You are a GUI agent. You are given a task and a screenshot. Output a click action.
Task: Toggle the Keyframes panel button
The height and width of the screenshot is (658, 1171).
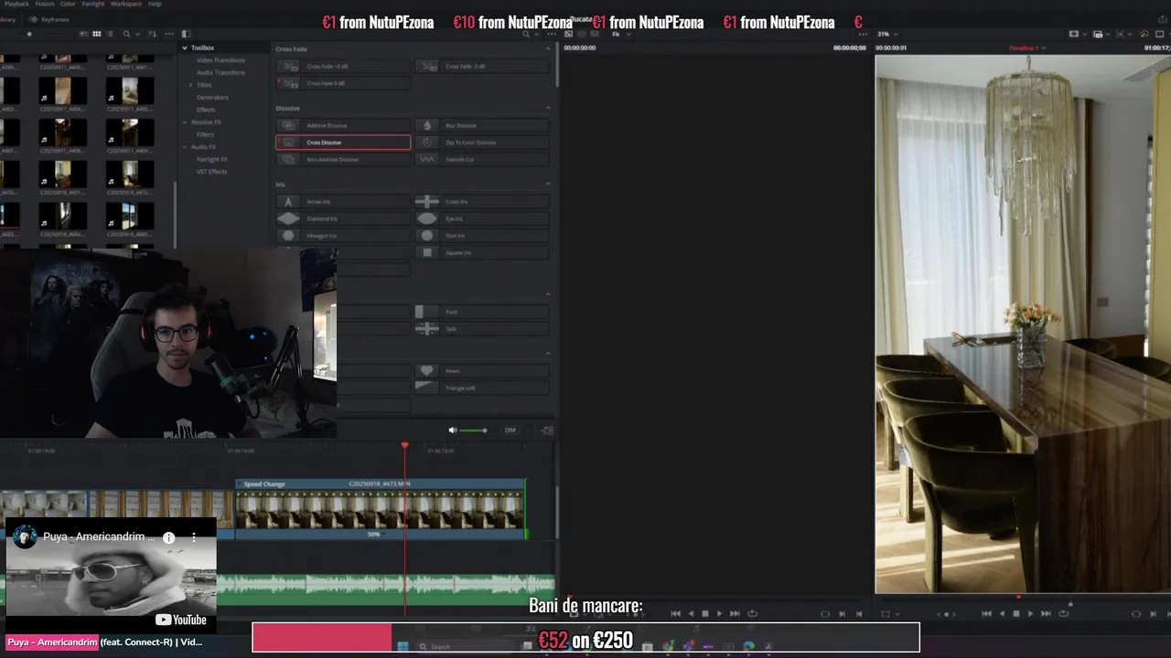(x=49, y=19)
